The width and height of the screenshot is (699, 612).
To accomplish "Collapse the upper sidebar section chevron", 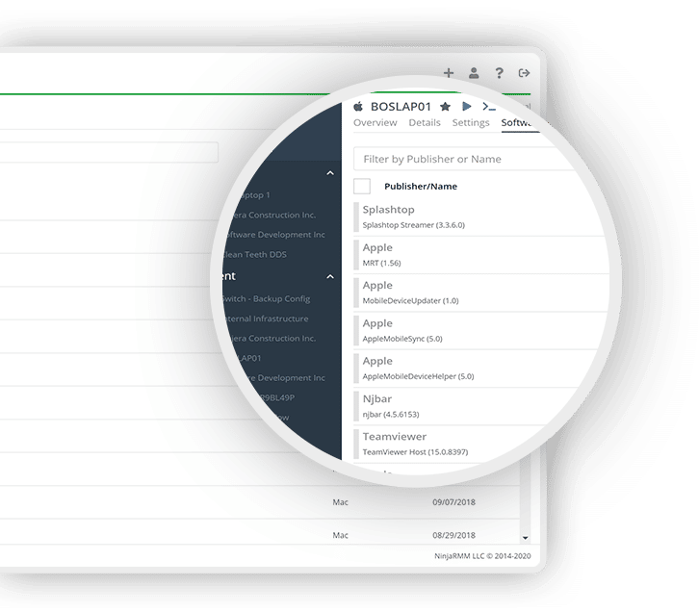I will 330,173.
